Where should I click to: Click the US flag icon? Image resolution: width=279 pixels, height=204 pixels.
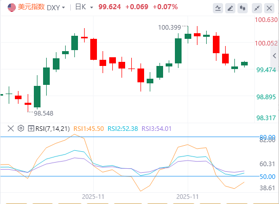[x=12, y=8]
